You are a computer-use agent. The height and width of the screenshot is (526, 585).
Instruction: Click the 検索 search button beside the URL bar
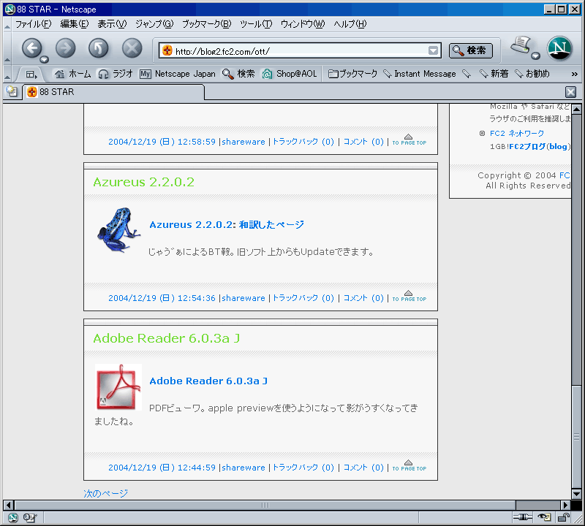click(470, 50)
